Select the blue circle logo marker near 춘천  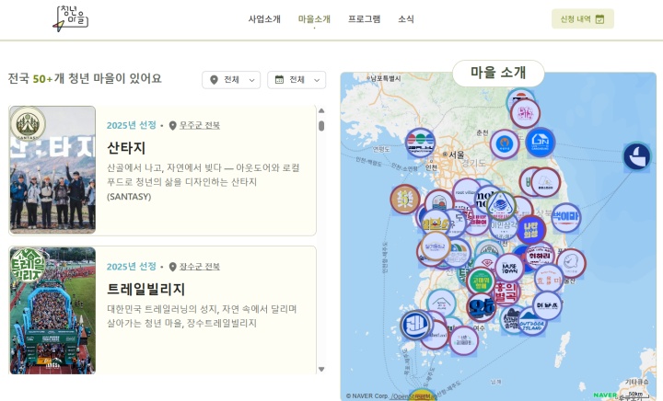pyautogui.click(x=505, y=144)
